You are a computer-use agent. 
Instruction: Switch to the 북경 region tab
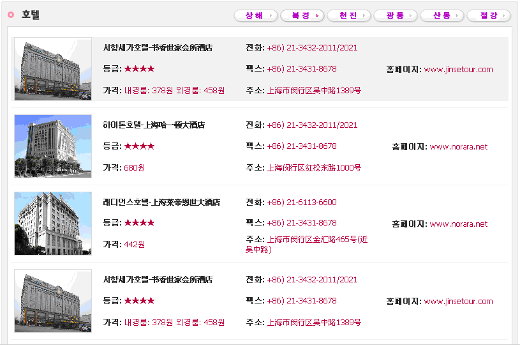point(302,16)
